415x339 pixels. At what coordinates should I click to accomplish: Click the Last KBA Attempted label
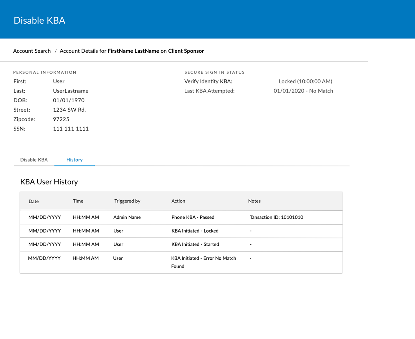pos(209,91)
